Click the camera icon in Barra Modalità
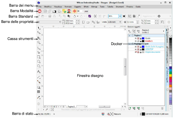 coord(54,11)
